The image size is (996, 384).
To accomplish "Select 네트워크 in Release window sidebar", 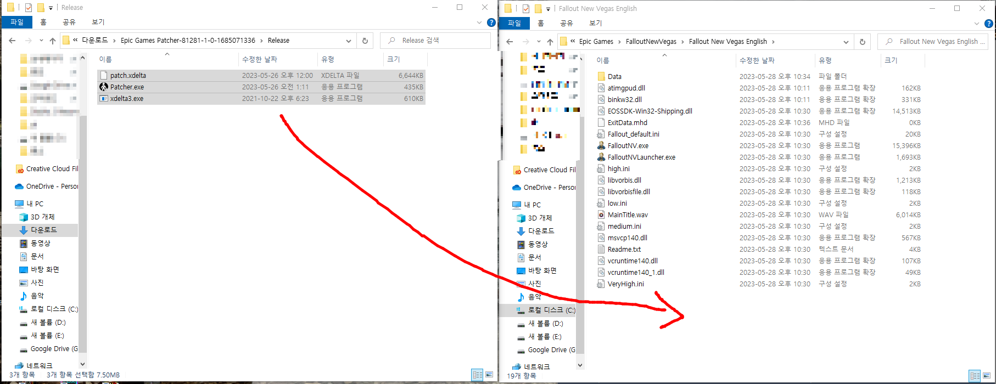I will 34,365.
